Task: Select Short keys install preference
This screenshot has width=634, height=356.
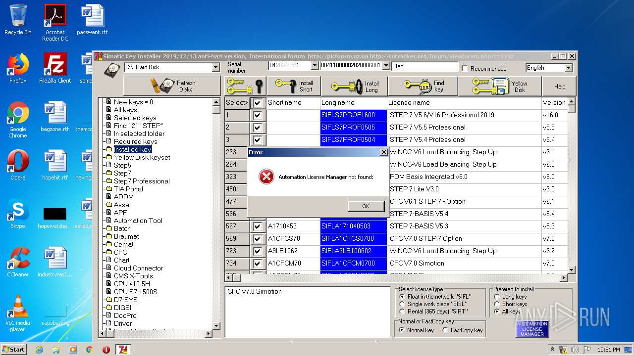Action: [497, 304]
